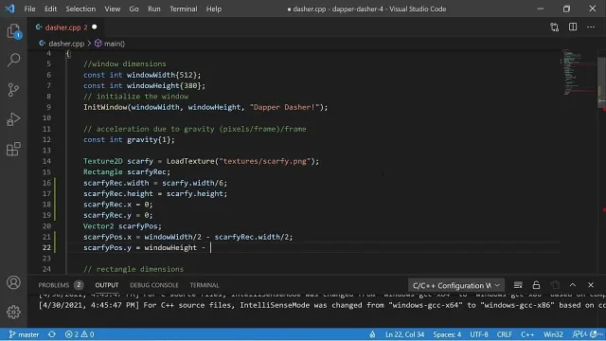Screen dimensions: 606x341
Task: Switch to the TERMINAL panel tab
Action: click(x=205, y=285)
